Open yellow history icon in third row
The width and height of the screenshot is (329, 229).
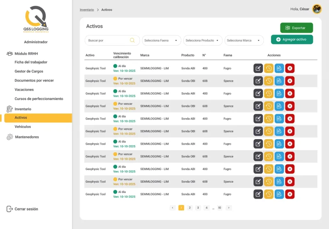tap(269, 93)
